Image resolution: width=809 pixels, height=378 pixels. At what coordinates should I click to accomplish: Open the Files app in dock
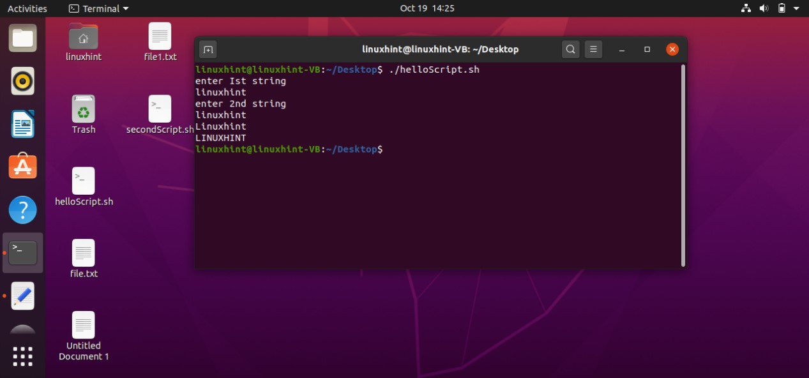click(22, 38)
